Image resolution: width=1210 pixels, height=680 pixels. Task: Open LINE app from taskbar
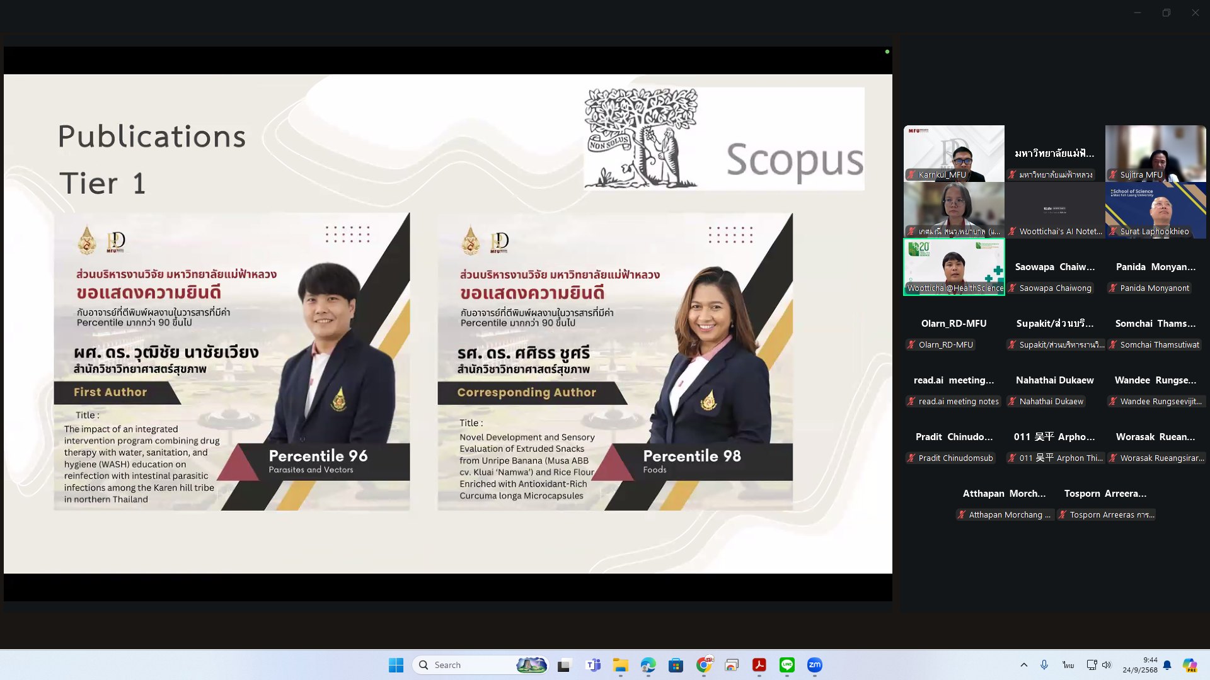[x=786, y=665]
